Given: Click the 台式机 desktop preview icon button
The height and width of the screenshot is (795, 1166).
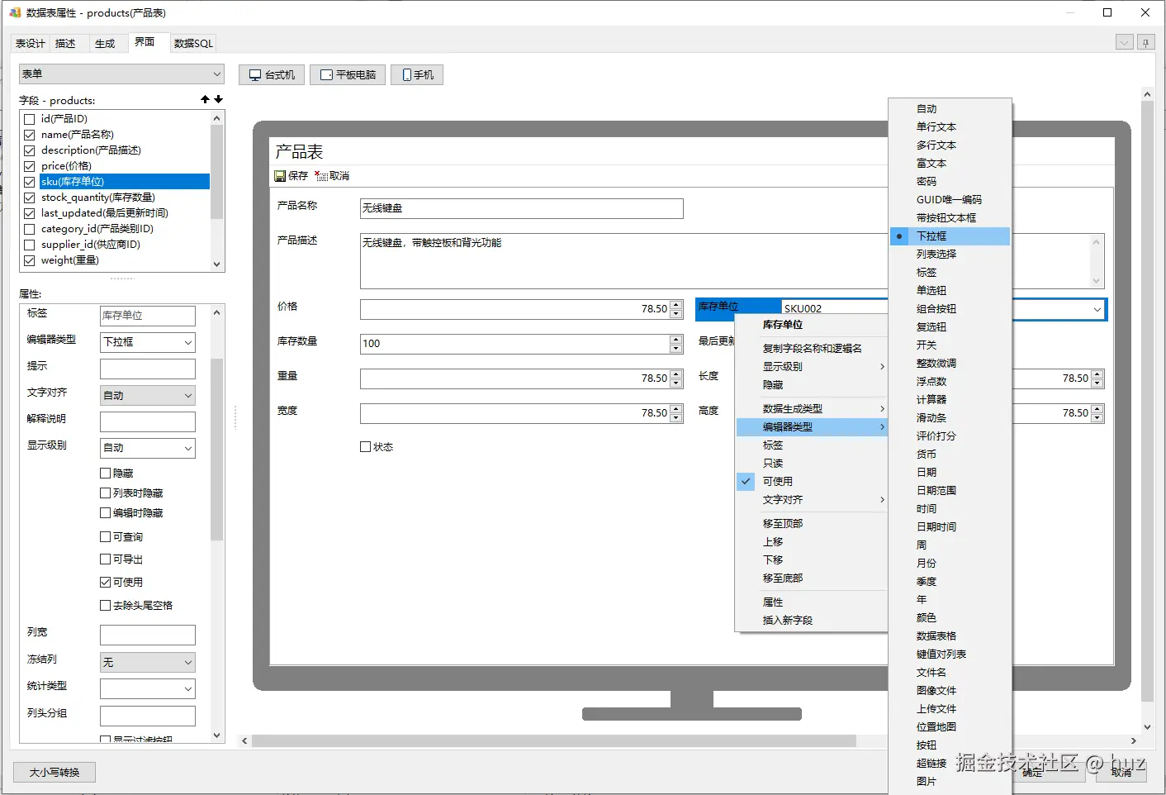Looking at the screenshot, I should (256, 75).
